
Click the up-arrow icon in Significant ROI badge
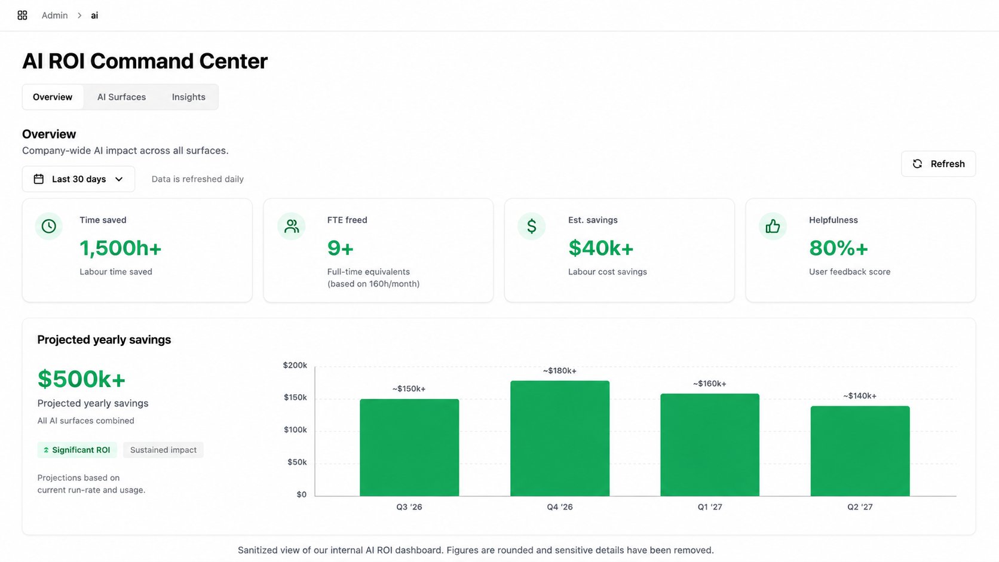46,450
